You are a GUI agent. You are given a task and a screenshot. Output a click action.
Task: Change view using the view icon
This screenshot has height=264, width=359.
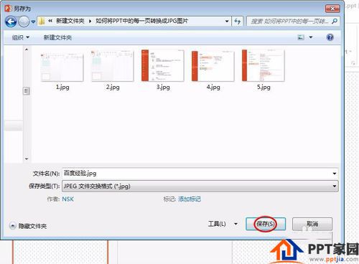[x=301, y=37]
